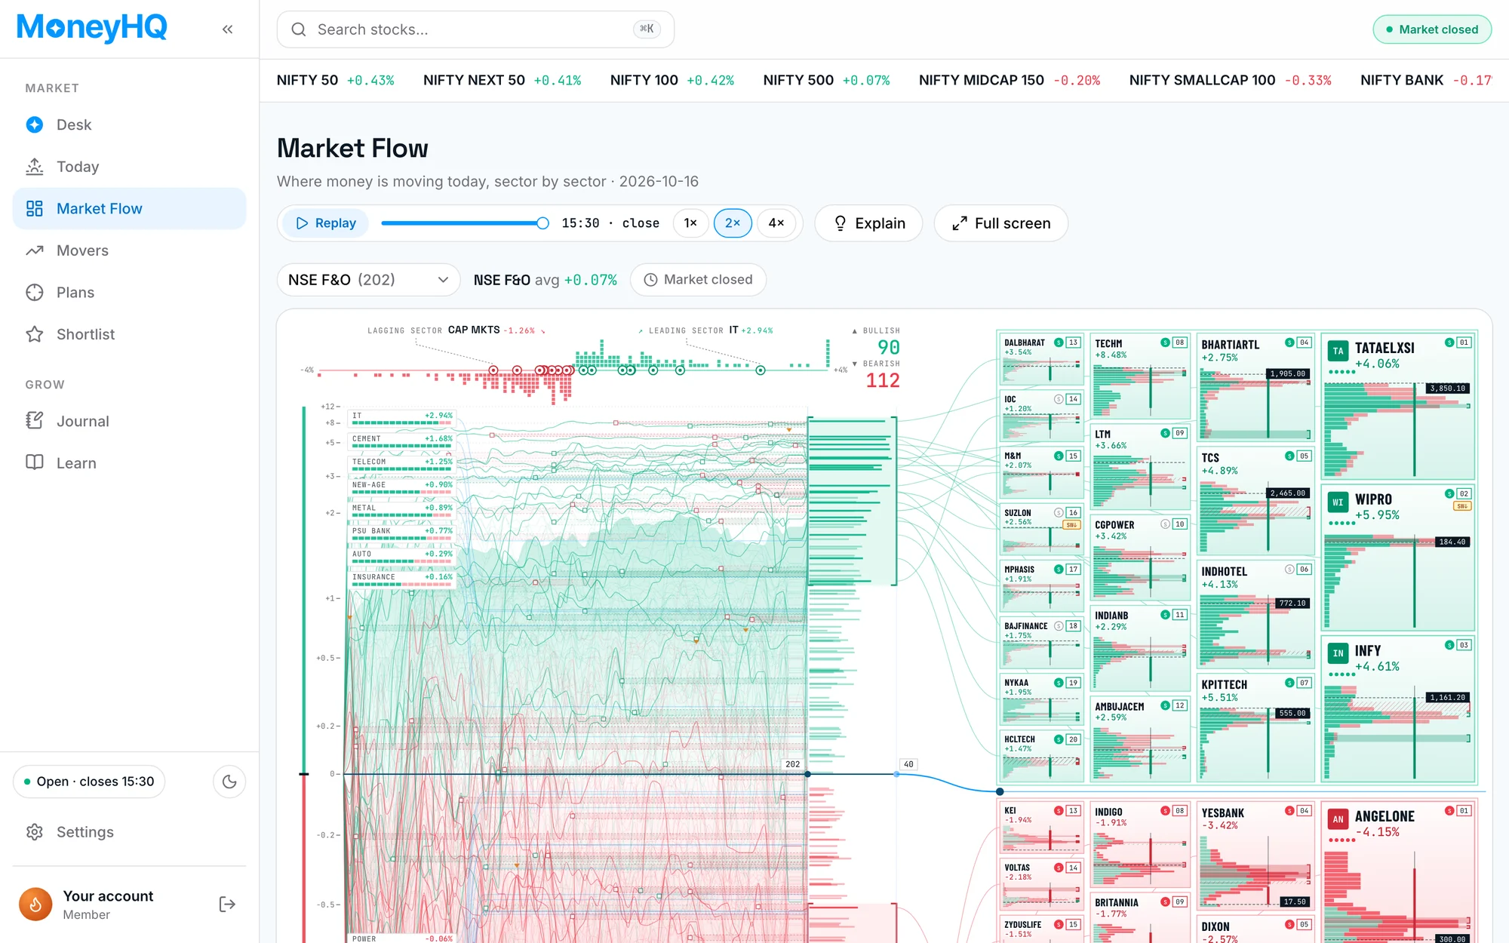The height and width of the screenshot is (943, 1509).
Task: Toggle dark mode moon icon
Action: (x=229, y=782)
